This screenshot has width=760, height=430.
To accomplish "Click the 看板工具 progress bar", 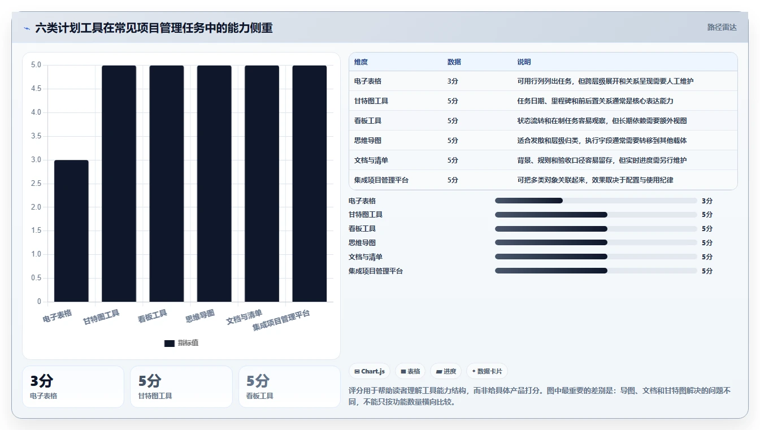I will click(x=596, y=229).
